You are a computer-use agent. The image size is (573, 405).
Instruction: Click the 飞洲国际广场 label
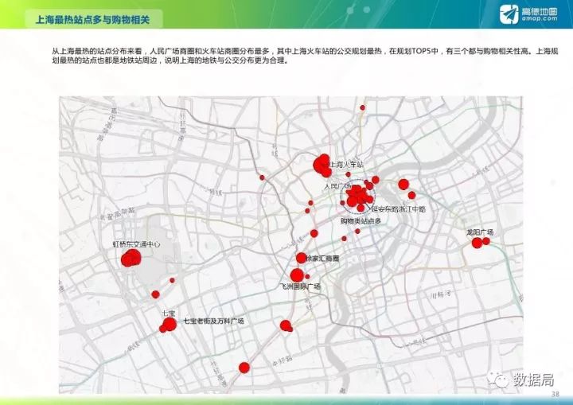[x=300, y=286]
